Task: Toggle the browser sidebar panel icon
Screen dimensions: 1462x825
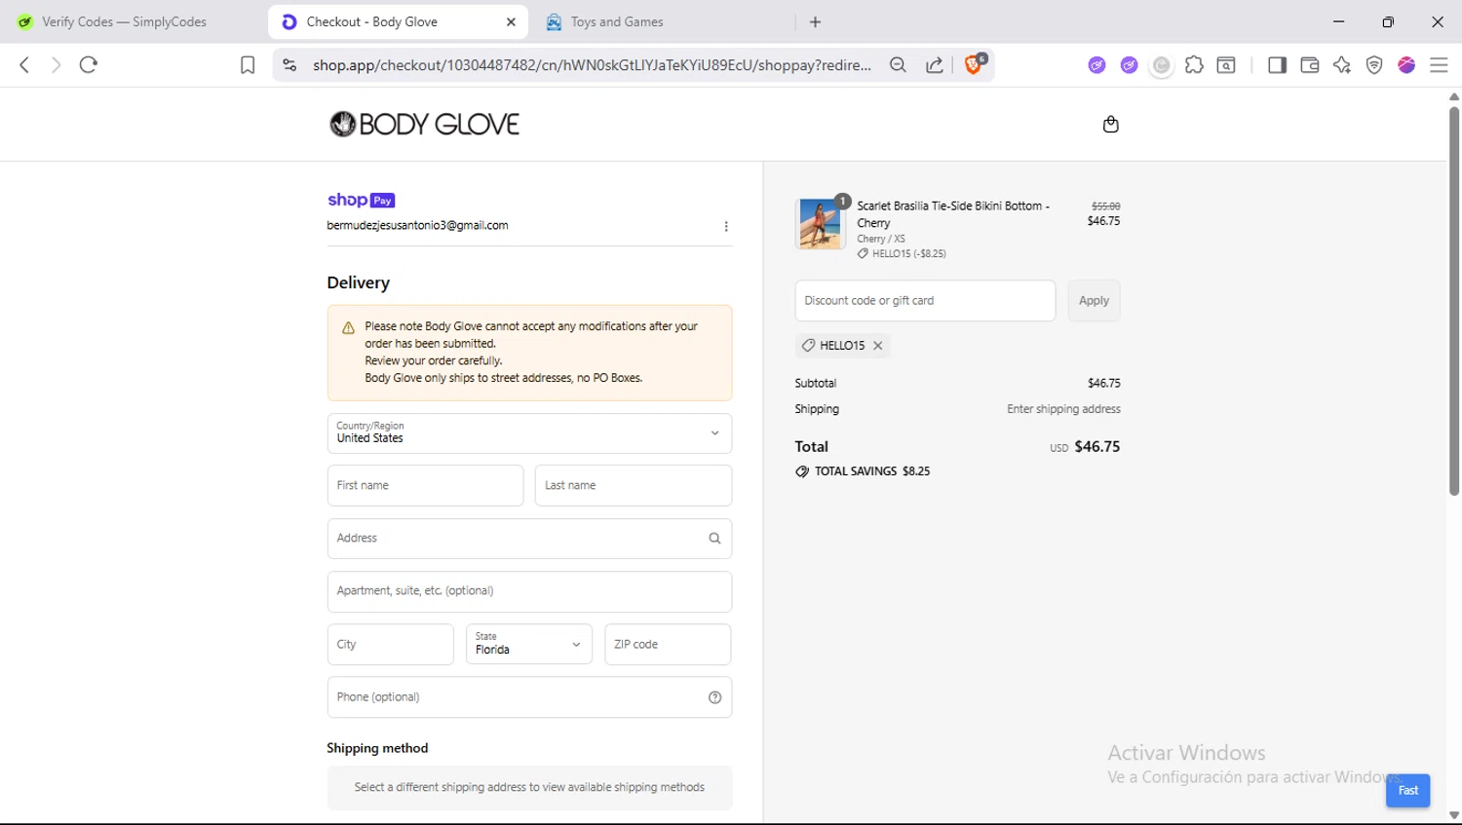Action: point(1277,65)
